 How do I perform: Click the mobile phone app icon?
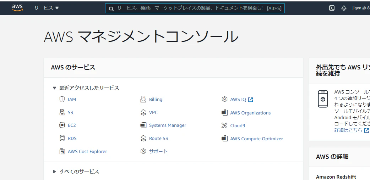(x=323, y=99)
